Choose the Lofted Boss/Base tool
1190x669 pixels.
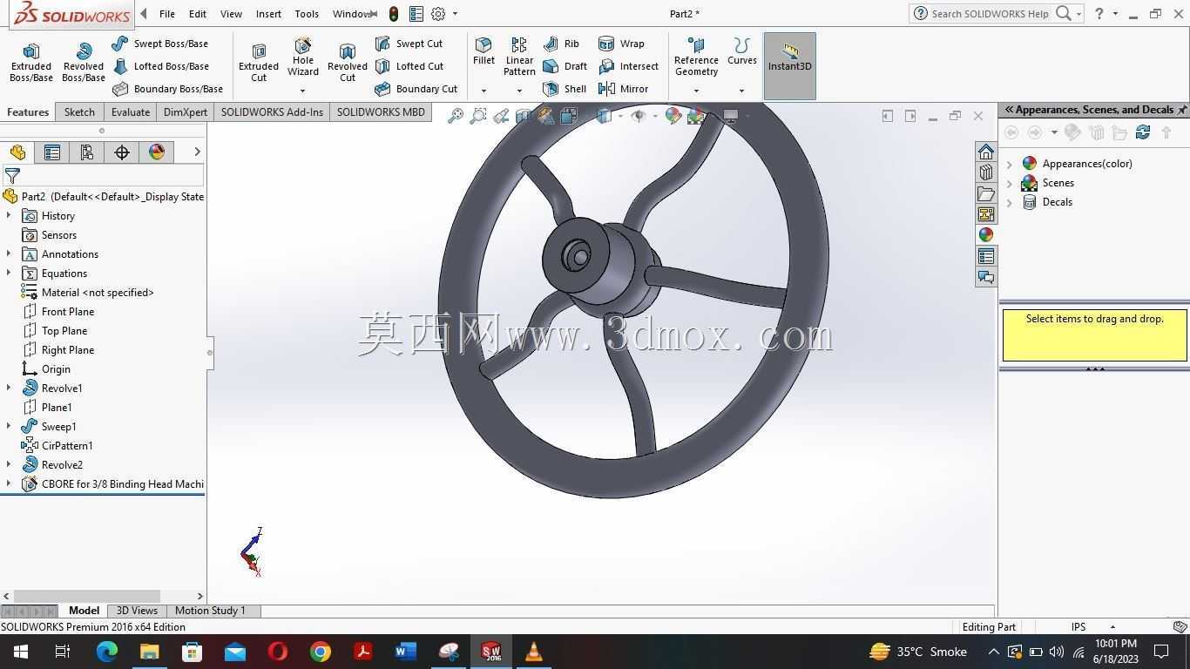tap(160, 66)
